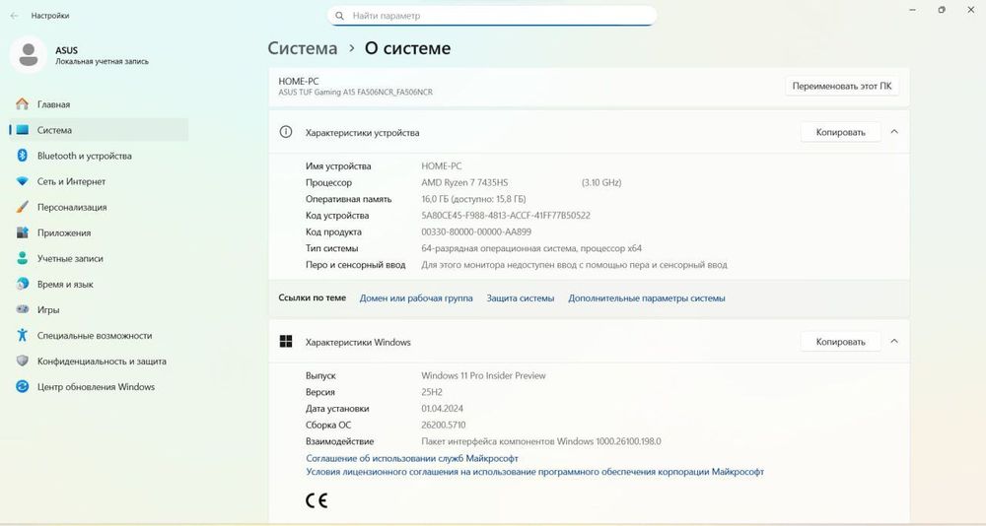Open Специальные возможности settings
The height and width of the screenshot is (526, 986).
[100, 335]
